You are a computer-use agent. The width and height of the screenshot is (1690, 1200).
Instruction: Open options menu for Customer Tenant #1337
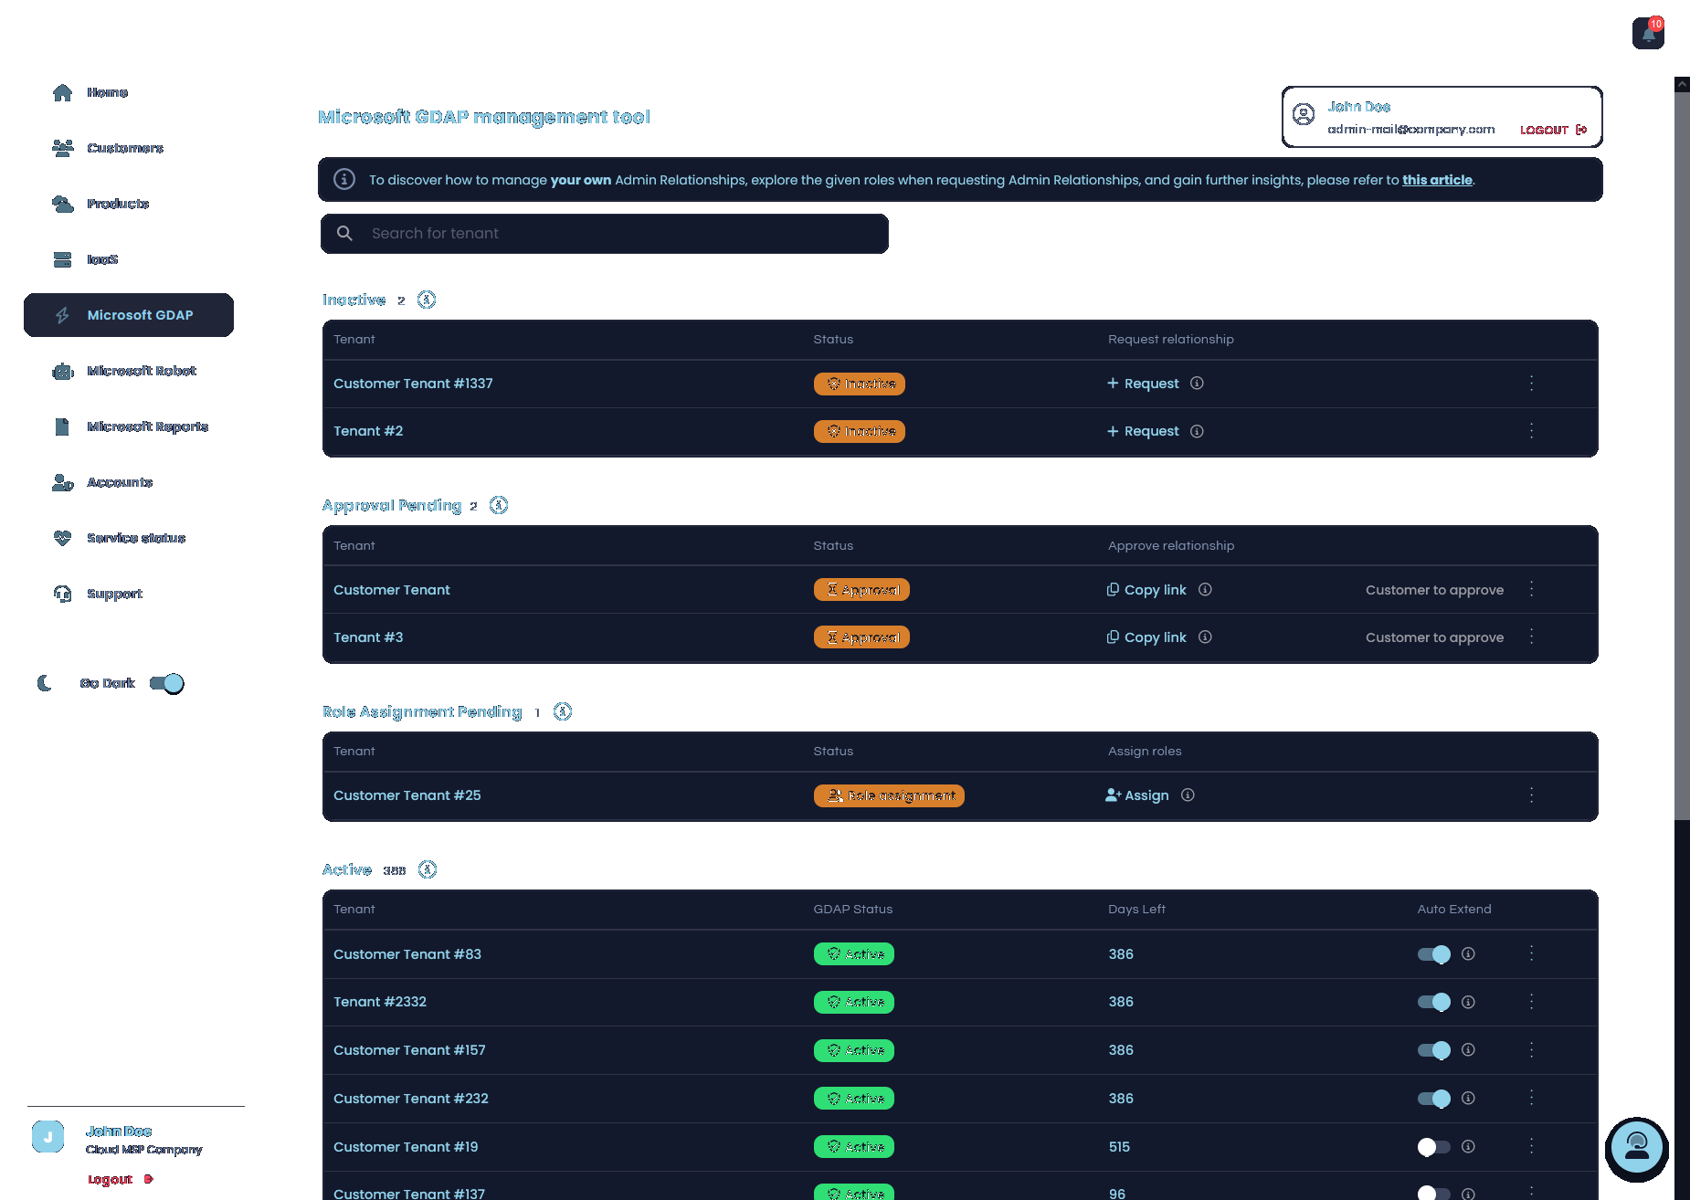click(1532, 384)
